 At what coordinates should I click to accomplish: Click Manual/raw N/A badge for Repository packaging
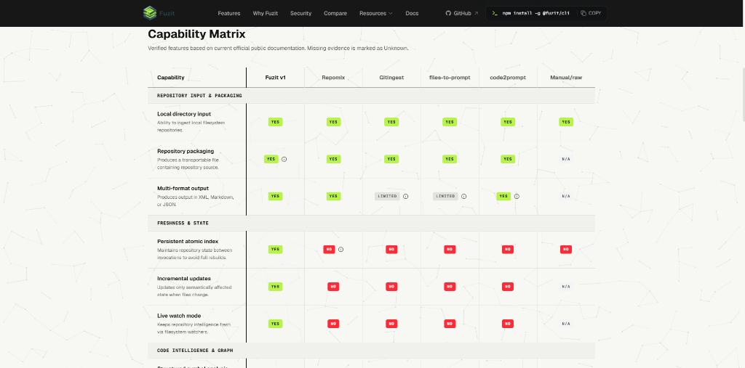click(566, 160)
